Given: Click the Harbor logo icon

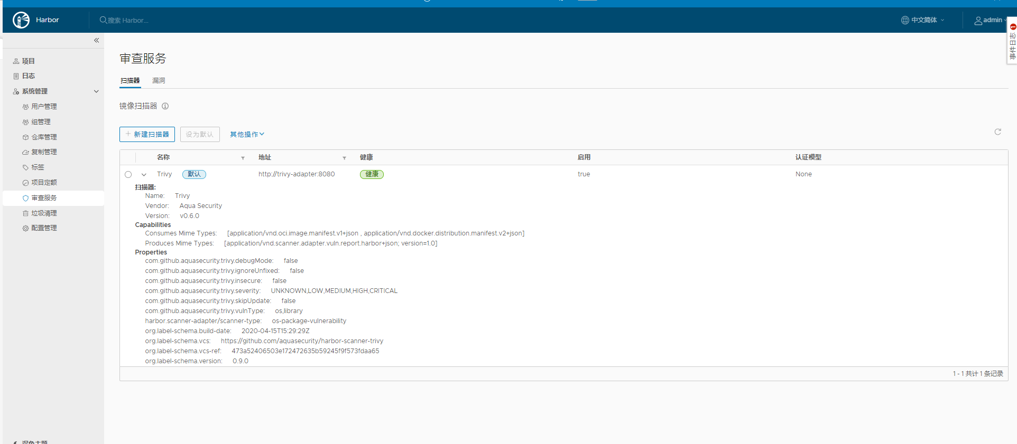Looking at the screenshot, I should (21, 20).
